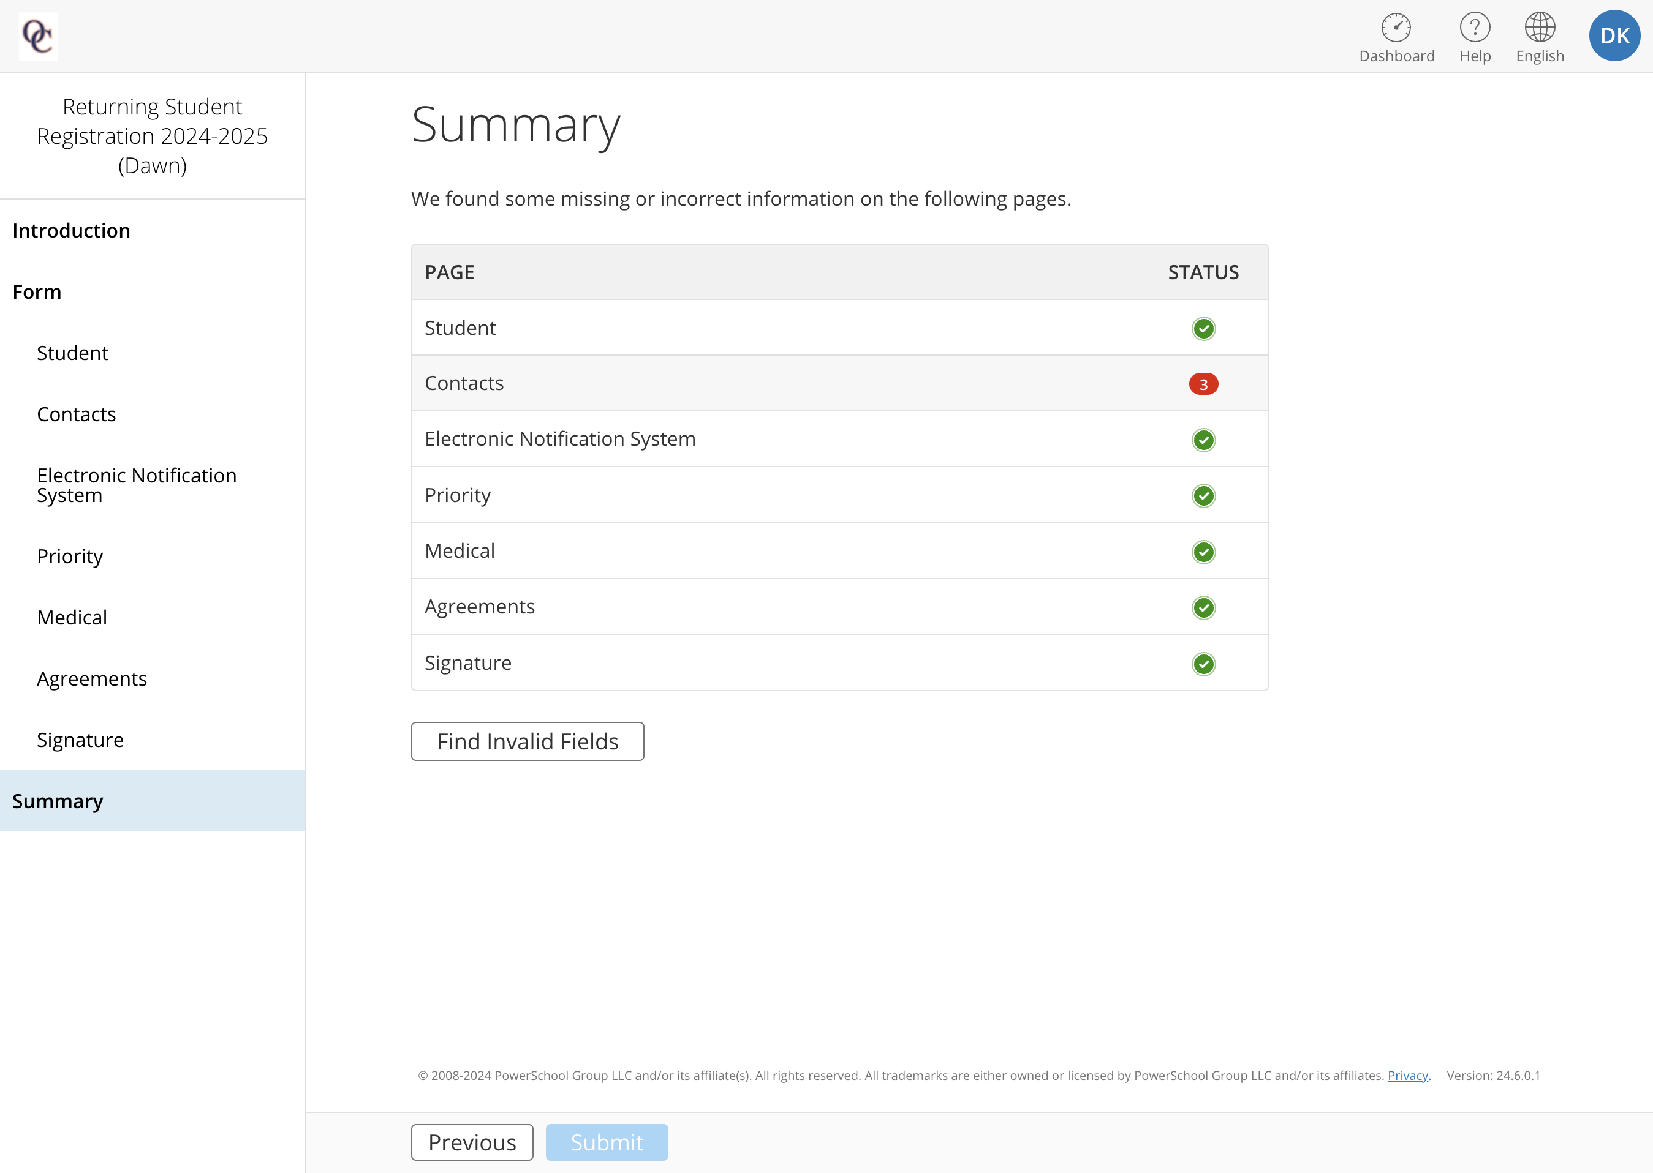Click the Signature row in the table
1653x1173 pixels.
[x=839, y=663]
